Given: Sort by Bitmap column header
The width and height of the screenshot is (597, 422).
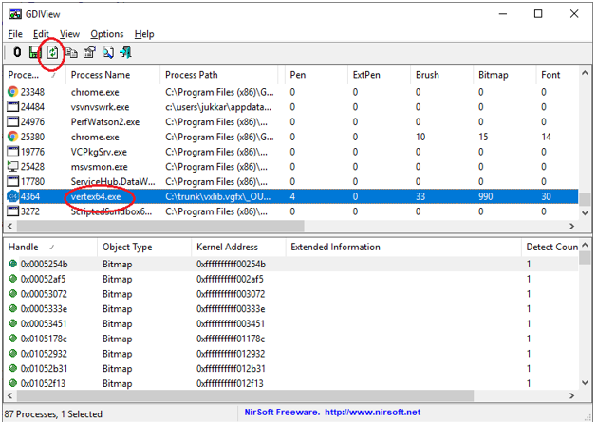Looking at the screenshot, I should [494, 75].
